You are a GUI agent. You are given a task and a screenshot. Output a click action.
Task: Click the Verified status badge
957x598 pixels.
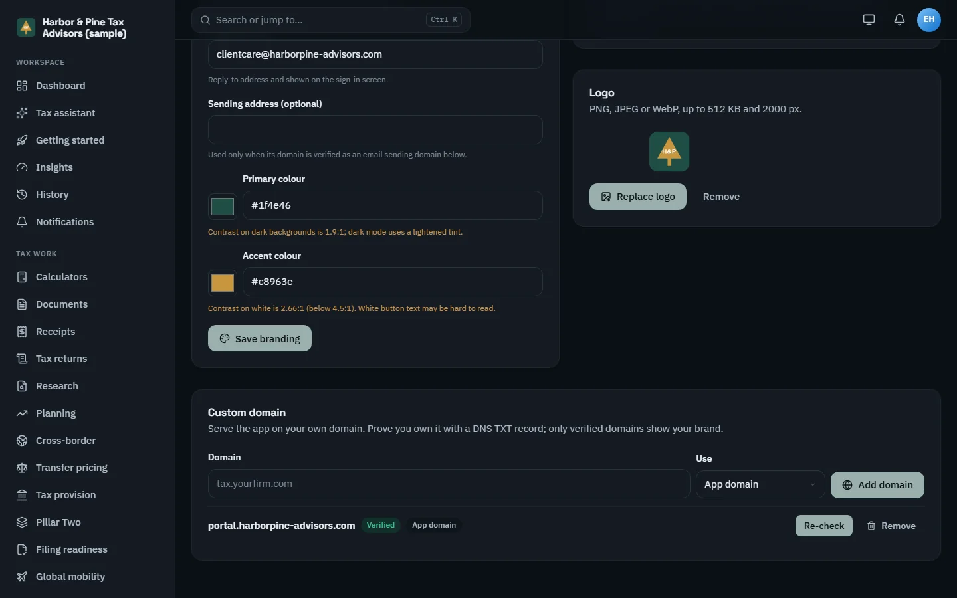(x=381, y=525)
